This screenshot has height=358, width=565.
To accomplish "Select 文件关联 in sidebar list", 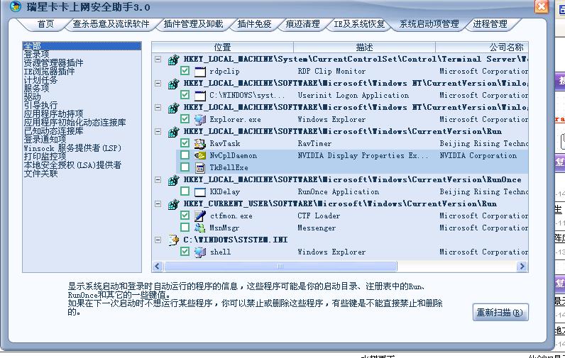I will (x=40, y=174).
